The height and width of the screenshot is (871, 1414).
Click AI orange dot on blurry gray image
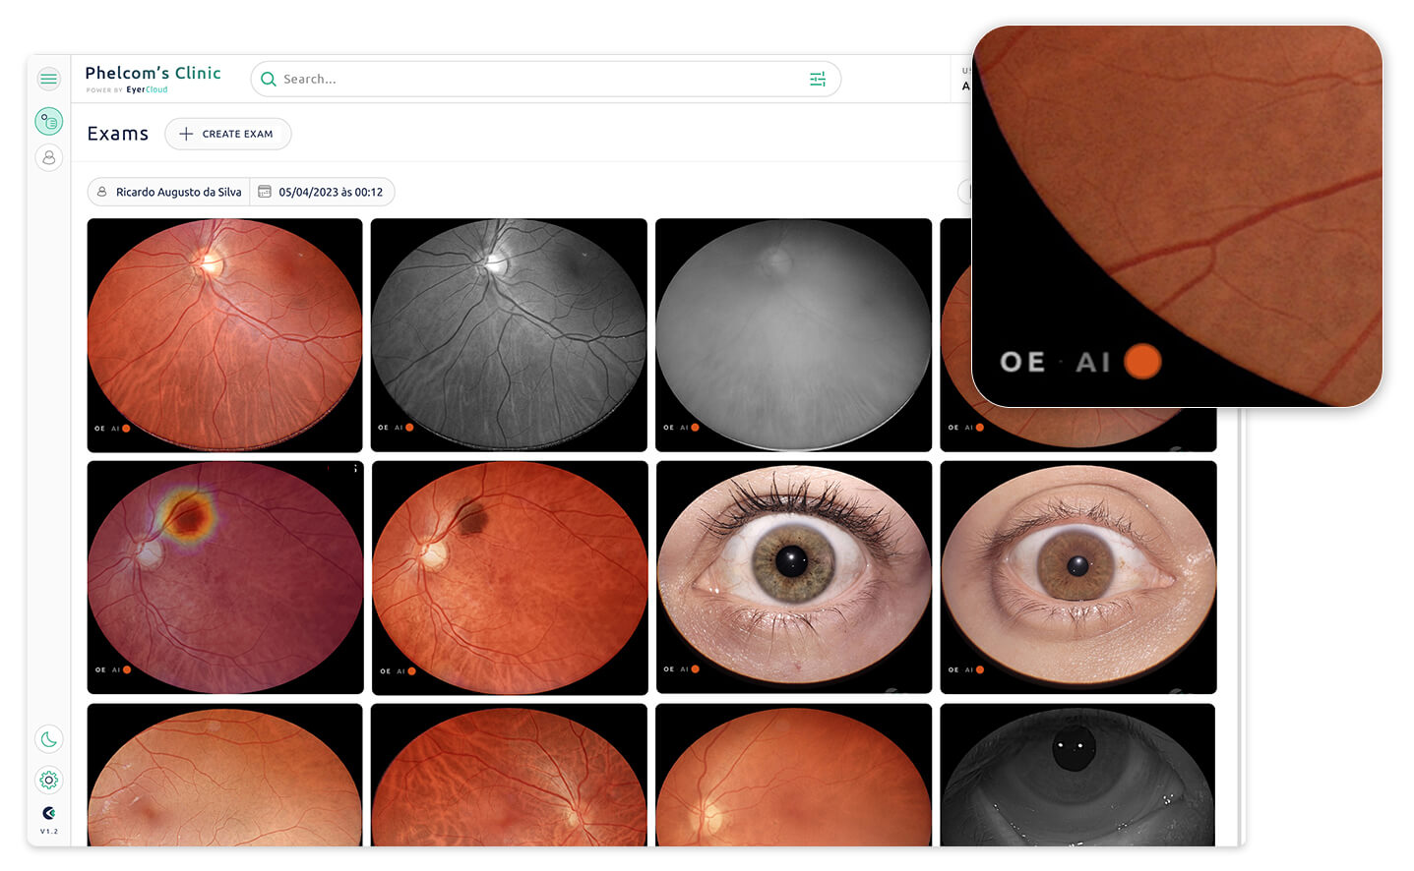695,428
